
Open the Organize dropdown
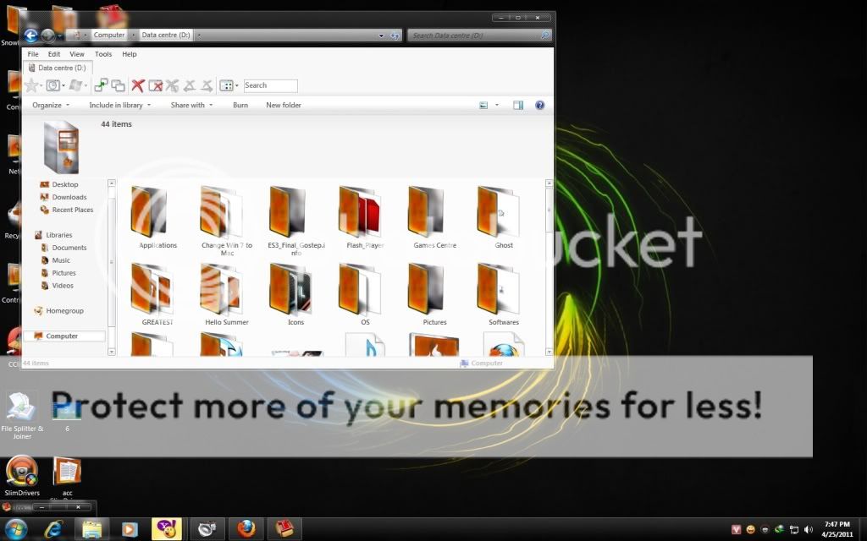tap(51, 105)
